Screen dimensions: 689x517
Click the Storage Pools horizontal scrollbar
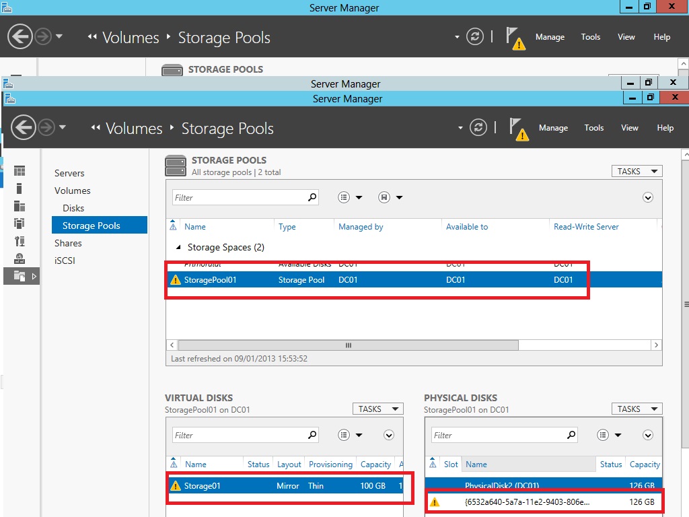pos(348,345)
